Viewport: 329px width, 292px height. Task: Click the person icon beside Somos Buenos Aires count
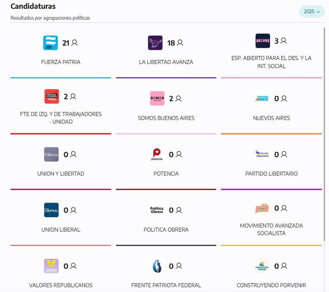pyautogui.click(x=179, y=98)
